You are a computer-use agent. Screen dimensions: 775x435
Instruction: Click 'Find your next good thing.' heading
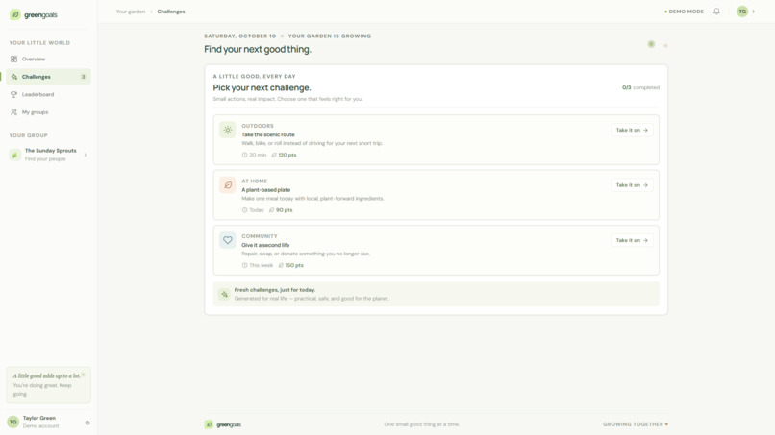pyautogui.click(x=258, y=49)
